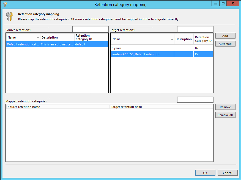
Task: Sort target list by Retention Category ID
Action: click(203, 39)
